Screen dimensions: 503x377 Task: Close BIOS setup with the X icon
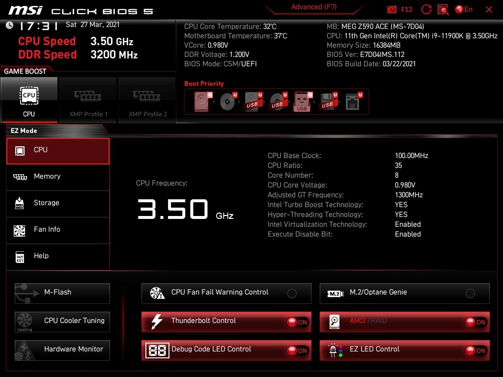pos(489,10)
